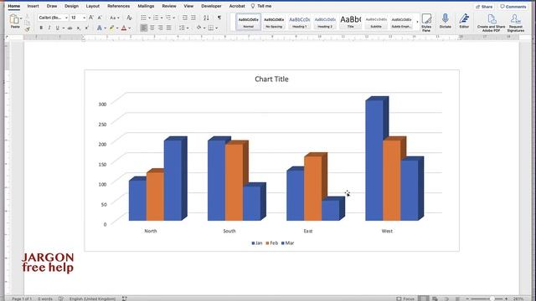Click the Request Signatures icon
The image size is (536, 301).
(x=516, y=23)
